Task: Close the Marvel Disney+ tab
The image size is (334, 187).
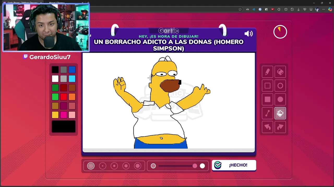Action: (x=82, y=3)
